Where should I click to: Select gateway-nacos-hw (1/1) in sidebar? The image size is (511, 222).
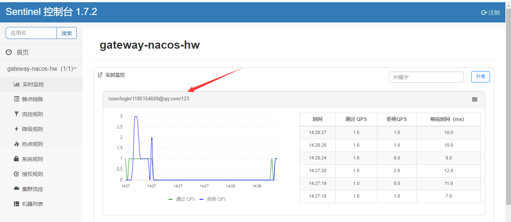(x=41, y=69)
